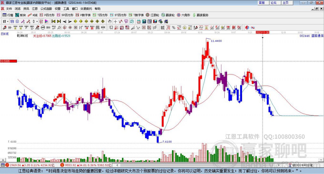Click the yin-yang icon in toolbar

(247, 27)
